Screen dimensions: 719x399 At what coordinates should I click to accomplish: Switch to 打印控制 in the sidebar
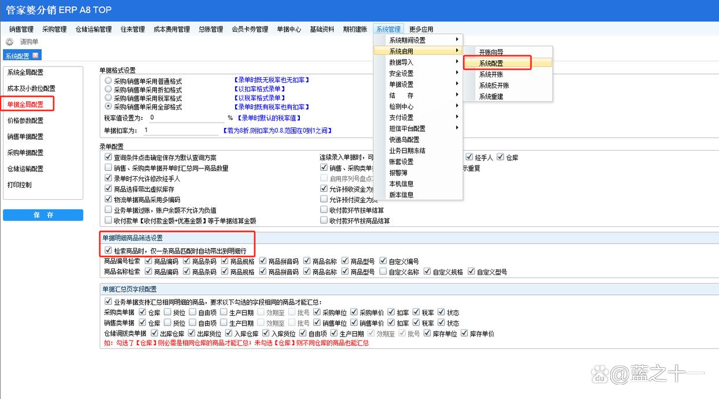tap(20, 185)
